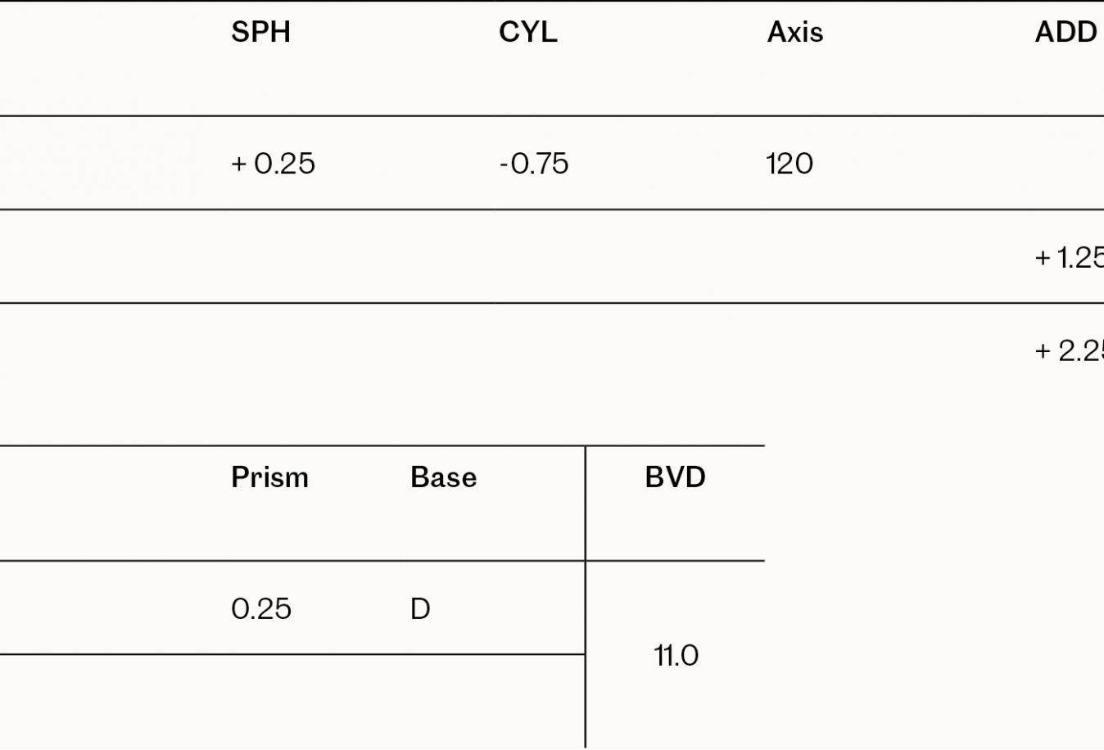This screenshot has height=750, width=1104.
Task: Click the empty Axis cell in third row
Action: [895, 350]
